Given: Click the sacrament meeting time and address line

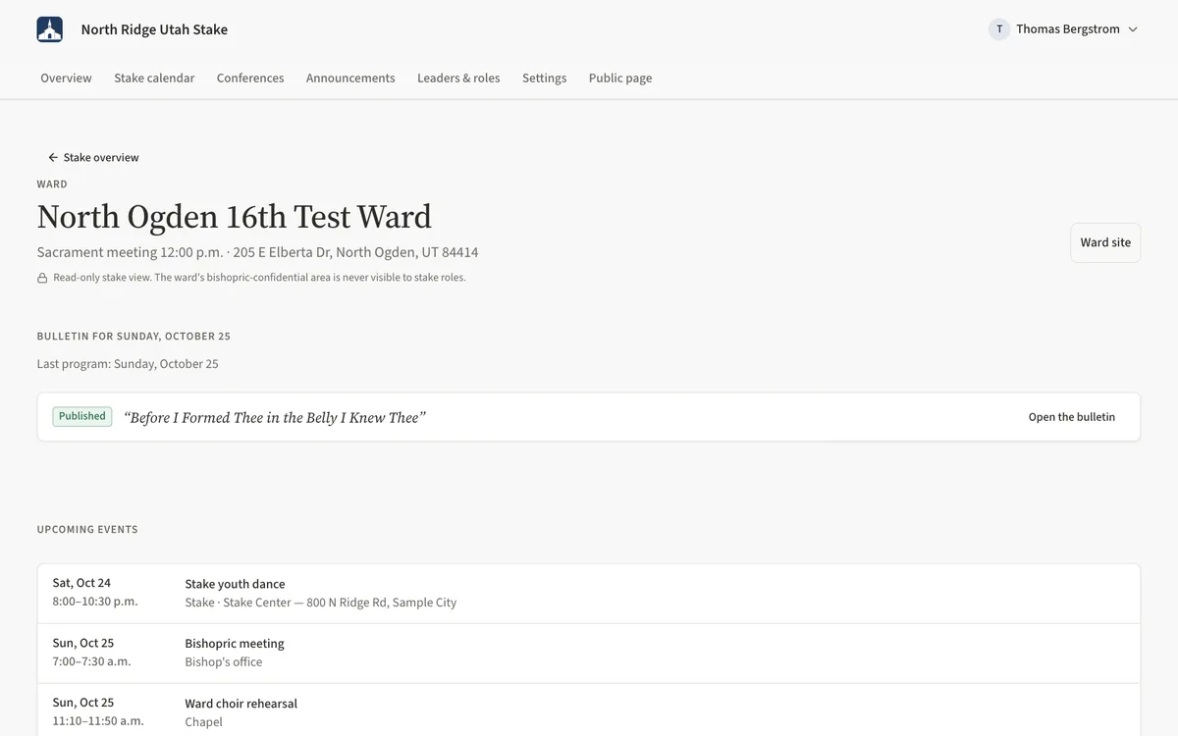Looking at the screenshot, I should coord(258,252).
